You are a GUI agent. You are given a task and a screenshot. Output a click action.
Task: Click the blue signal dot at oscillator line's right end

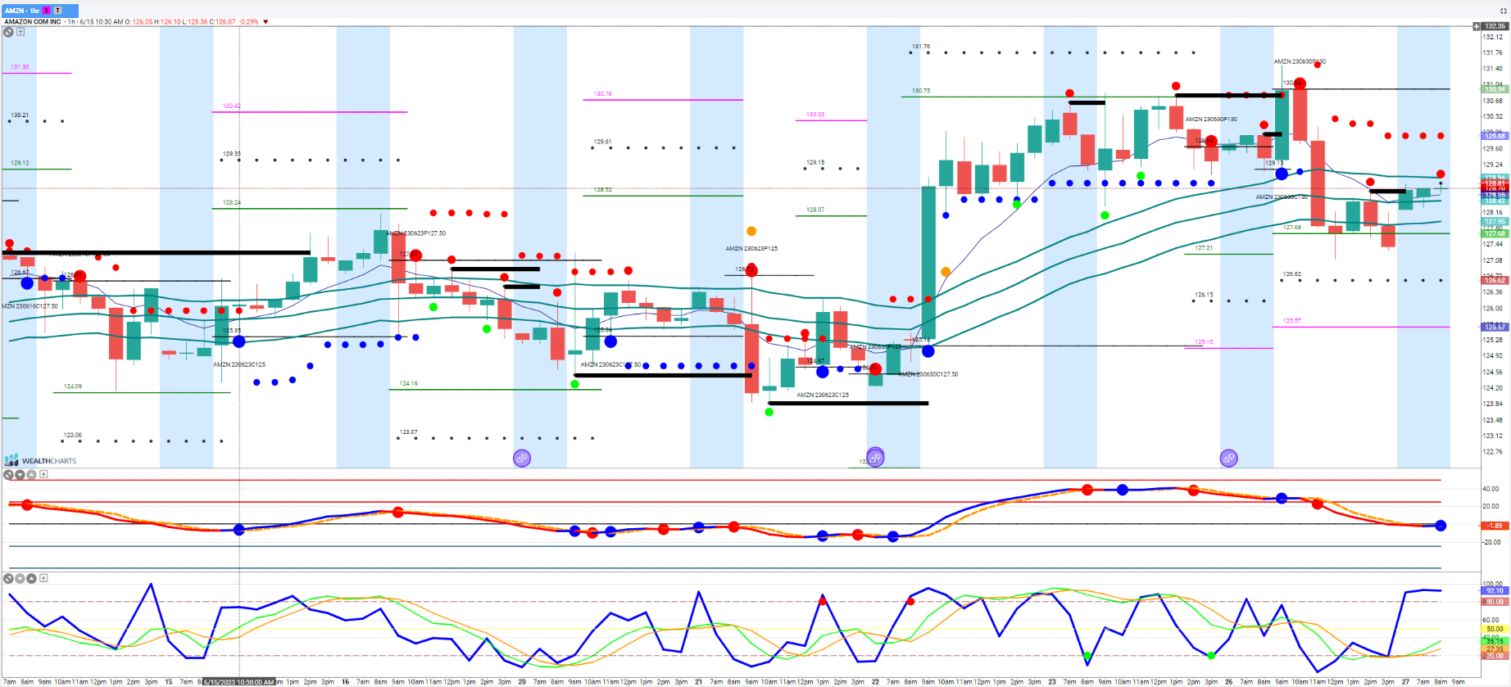[x=1441, y=526]
